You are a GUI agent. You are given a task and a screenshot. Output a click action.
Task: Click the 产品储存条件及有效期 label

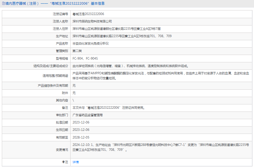click(53, 85)
